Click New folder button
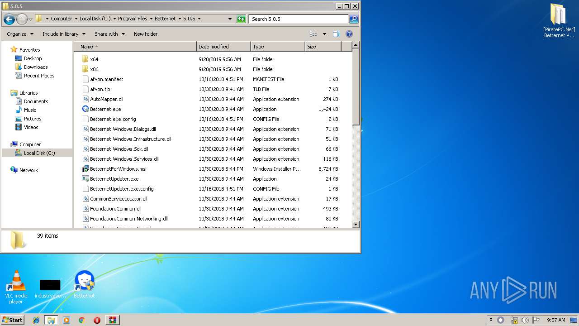This screenshot has width=579, height=326. pyautogui.click(x=146, y=34)
